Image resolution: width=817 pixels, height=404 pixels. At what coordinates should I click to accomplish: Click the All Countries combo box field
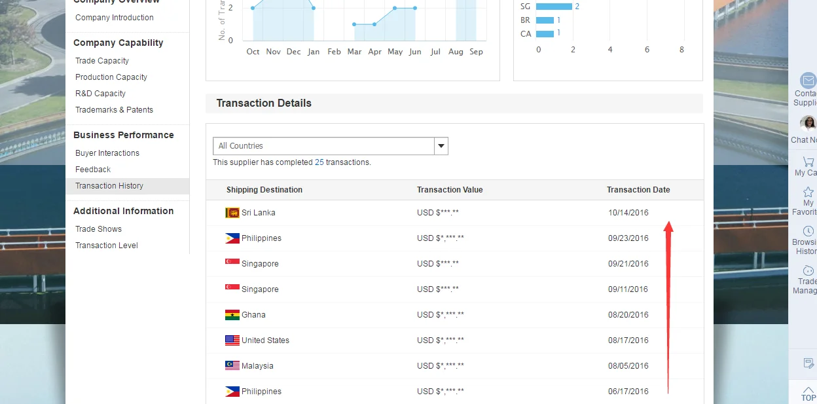click(x=331, y=145)
